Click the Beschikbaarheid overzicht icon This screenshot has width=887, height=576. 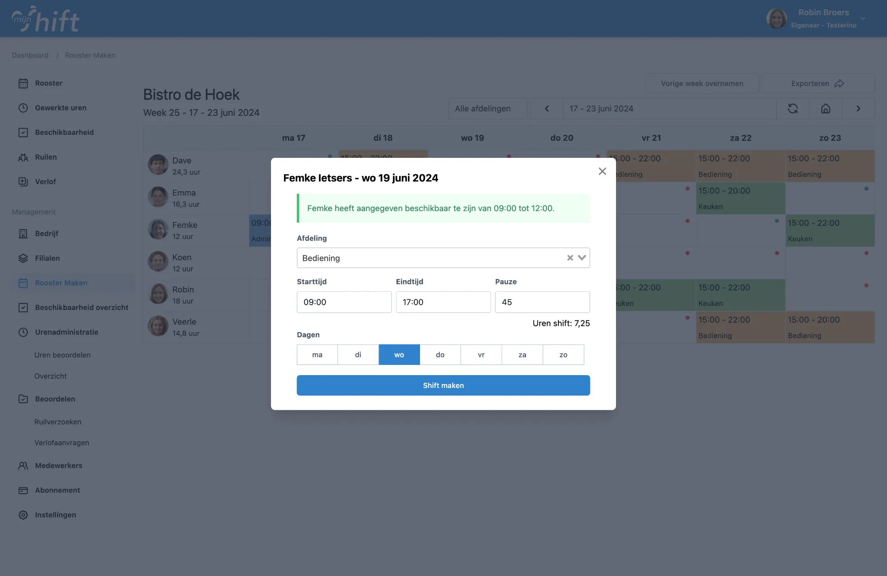click(23, 308)
